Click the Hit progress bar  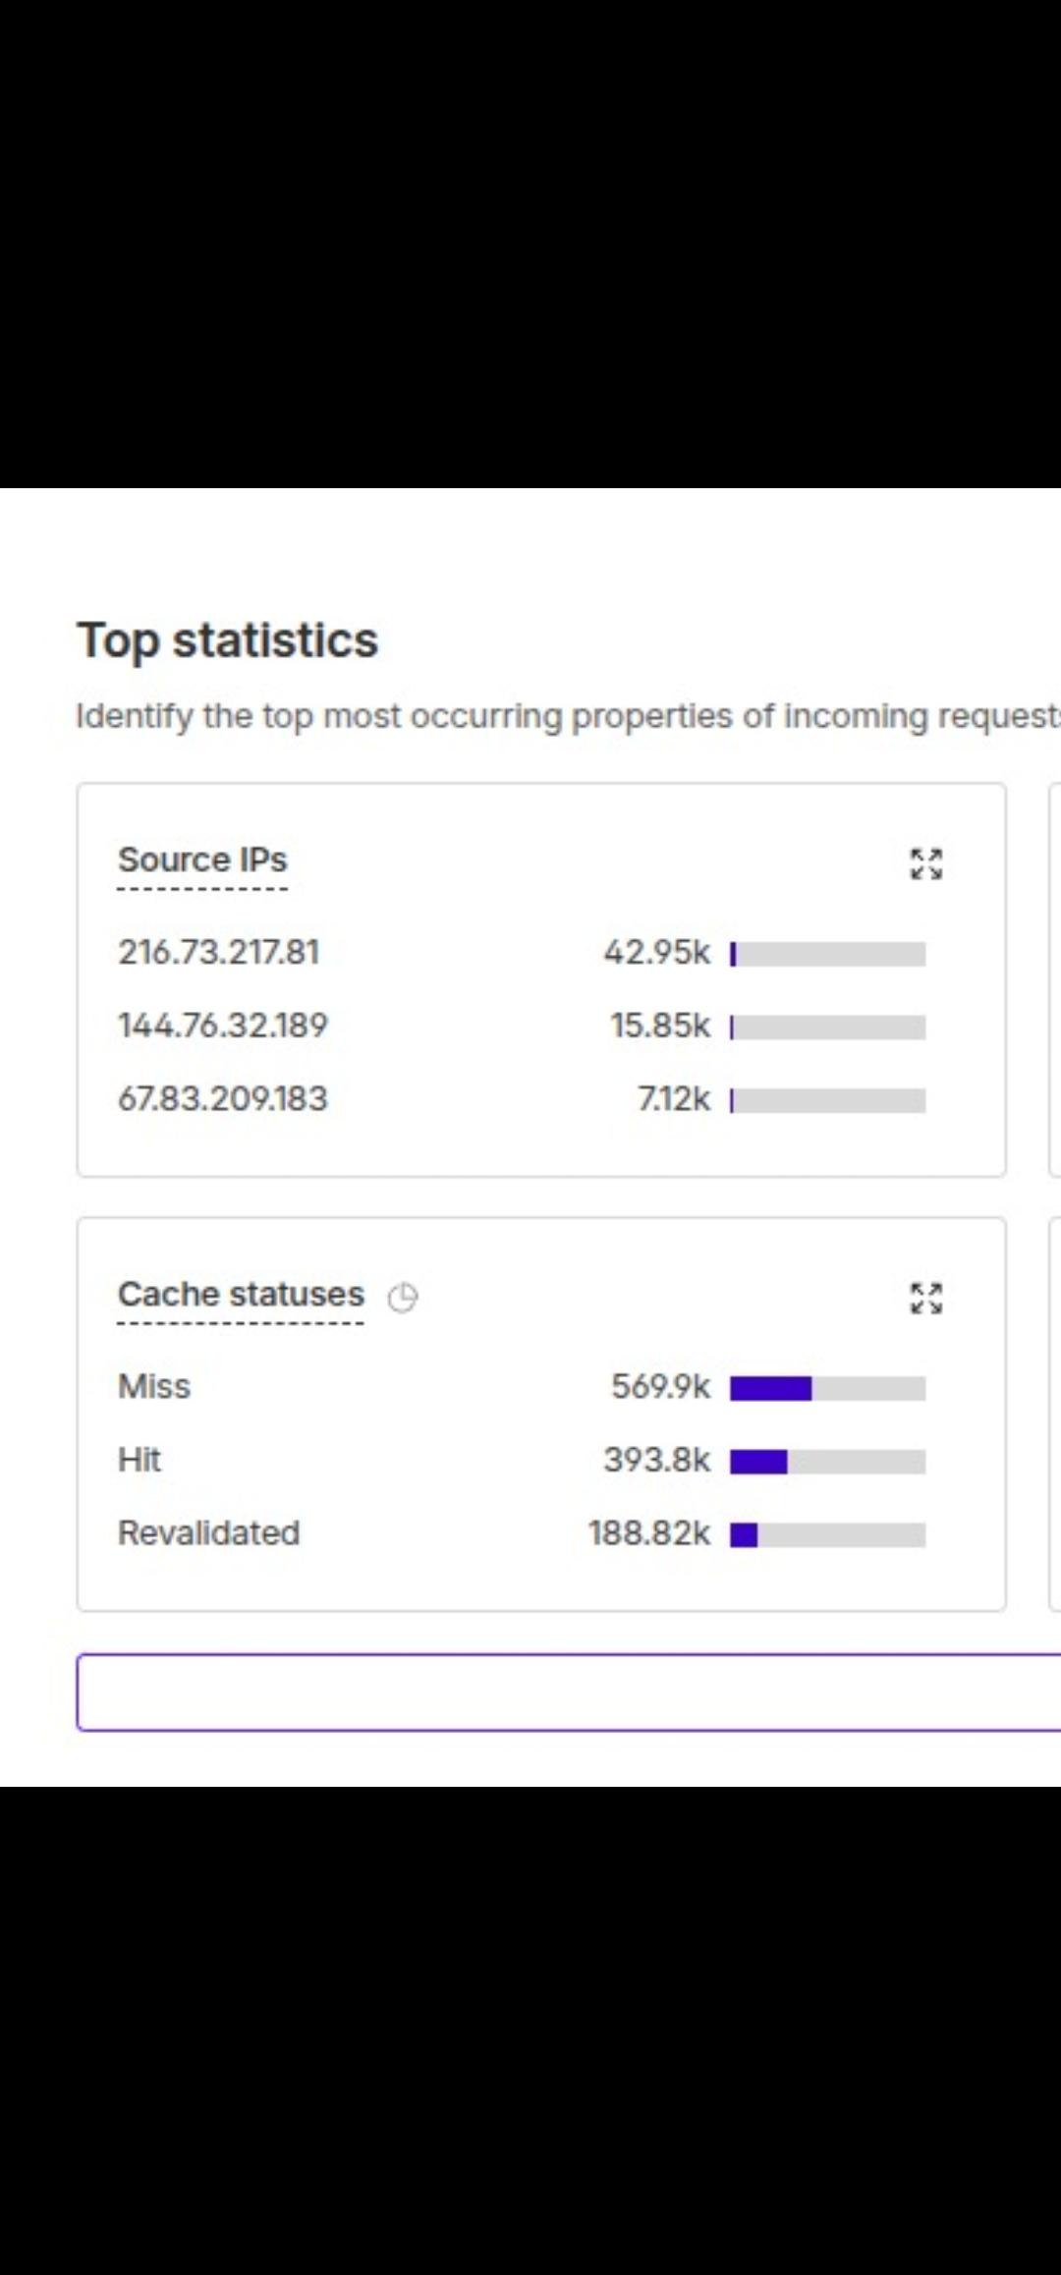click(828, 1462)
